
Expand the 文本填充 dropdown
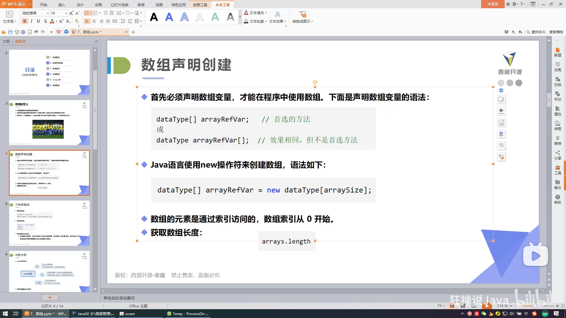(266, 13)
